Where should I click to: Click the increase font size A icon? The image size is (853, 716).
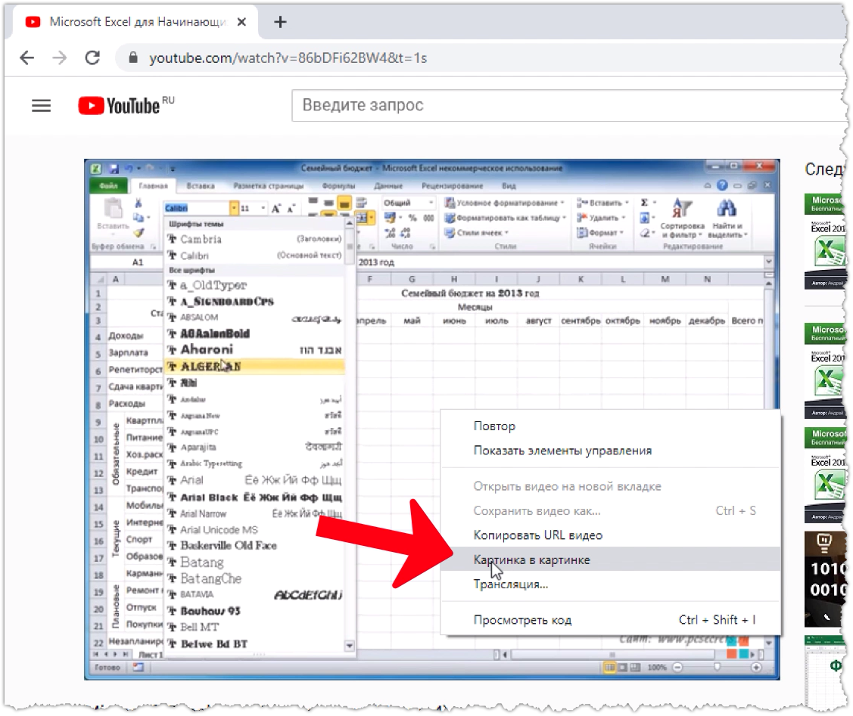276,208
